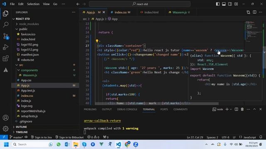Go forward with the navigation arrow

pos(84,4)
